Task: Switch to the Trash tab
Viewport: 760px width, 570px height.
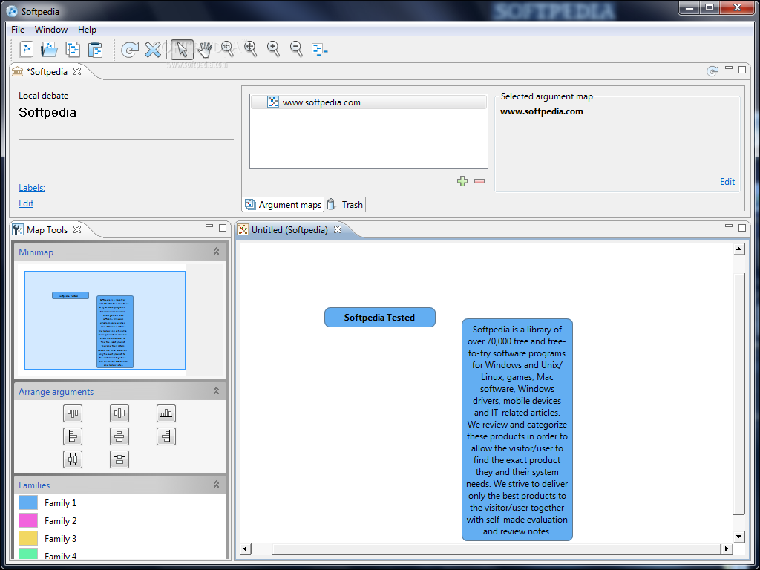Action: pyautogui.click(x=345, y=205)
